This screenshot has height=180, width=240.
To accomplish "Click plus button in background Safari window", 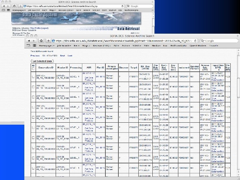I will tap(20, 6).
